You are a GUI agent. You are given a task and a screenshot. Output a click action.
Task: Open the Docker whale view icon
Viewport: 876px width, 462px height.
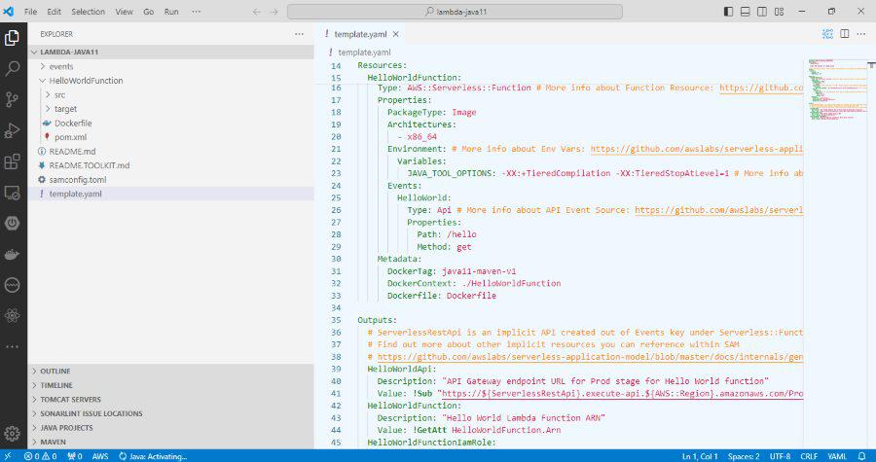pos(12,255)
